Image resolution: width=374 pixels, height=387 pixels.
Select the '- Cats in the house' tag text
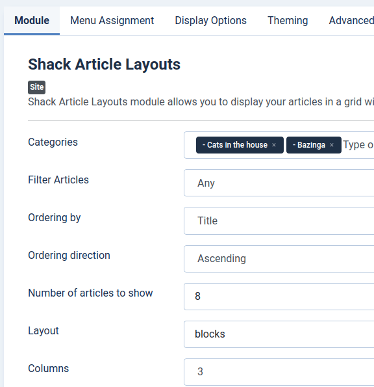(x=235, y=145)
